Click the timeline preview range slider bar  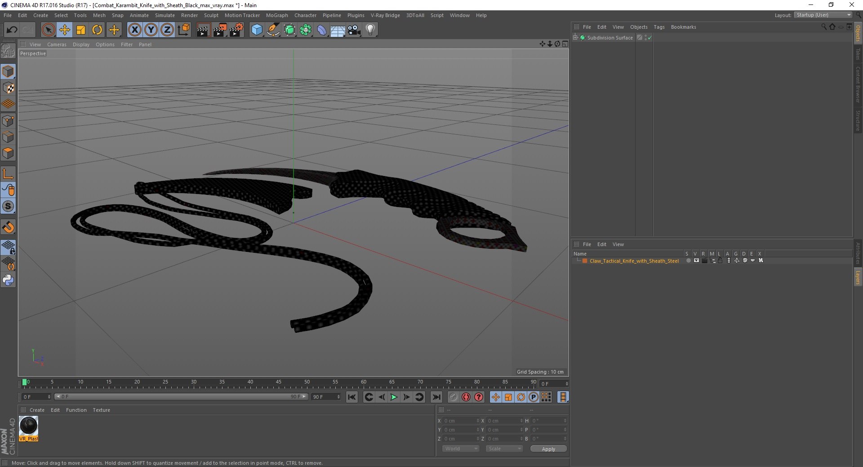pos(181,397)
